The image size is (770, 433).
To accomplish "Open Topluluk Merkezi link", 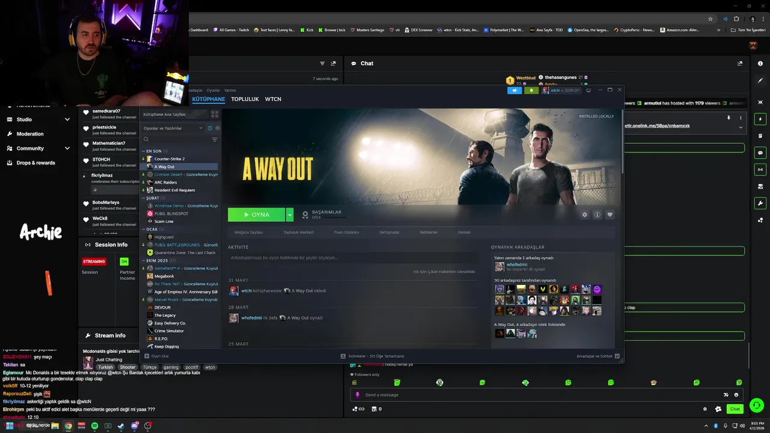I will tap(298, 232).
